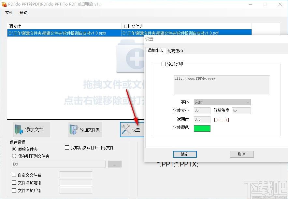288x199 pixels.
Task: Click the Add File button icon
Action: pos(19,129)
